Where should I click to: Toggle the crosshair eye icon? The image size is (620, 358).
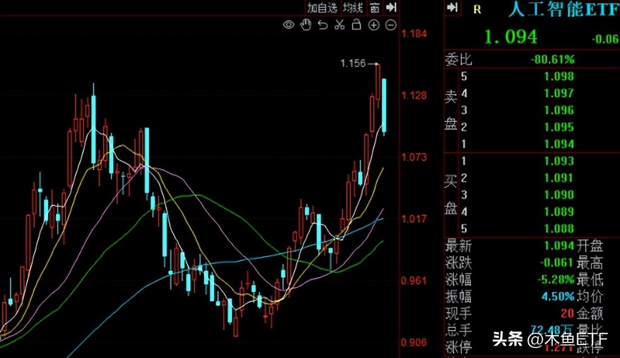pyautogui.click(x=288, y=25)
